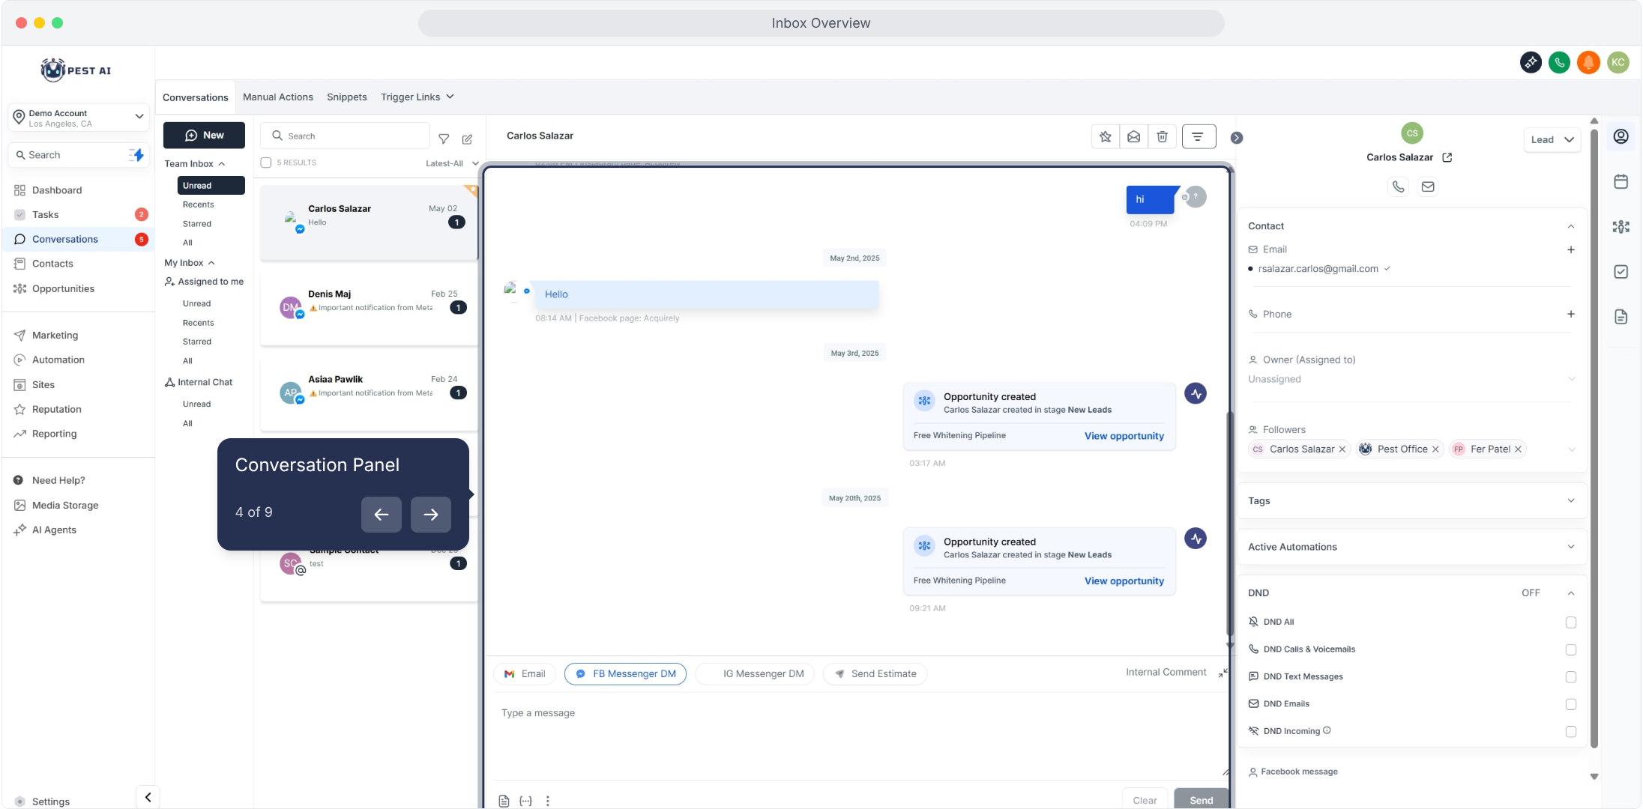Click the dark sparkle AI icon in top bar
The height and width of the screenshot is (809, 1643).
pos(1531,62)
